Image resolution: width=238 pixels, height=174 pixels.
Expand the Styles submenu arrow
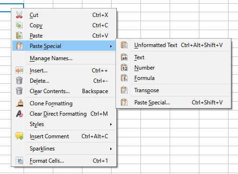pos(111,124)
